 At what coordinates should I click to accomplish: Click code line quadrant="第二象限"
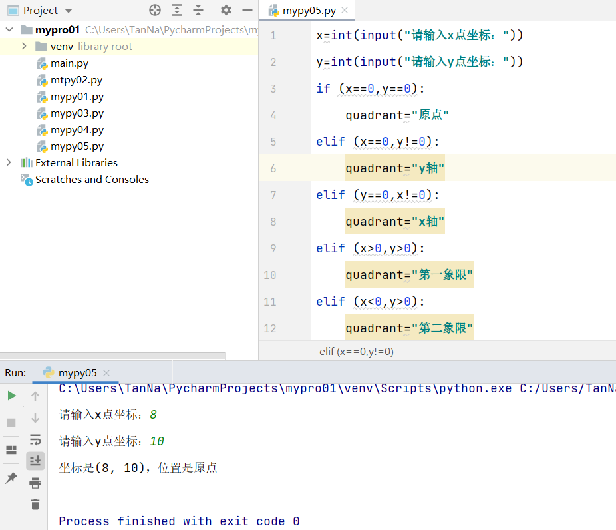click(409, 328)
